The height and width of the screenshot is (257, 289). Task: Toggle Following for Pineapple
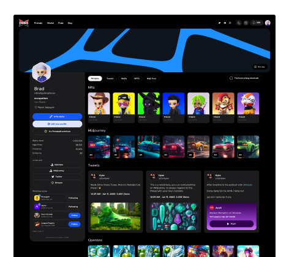(73, 198)
